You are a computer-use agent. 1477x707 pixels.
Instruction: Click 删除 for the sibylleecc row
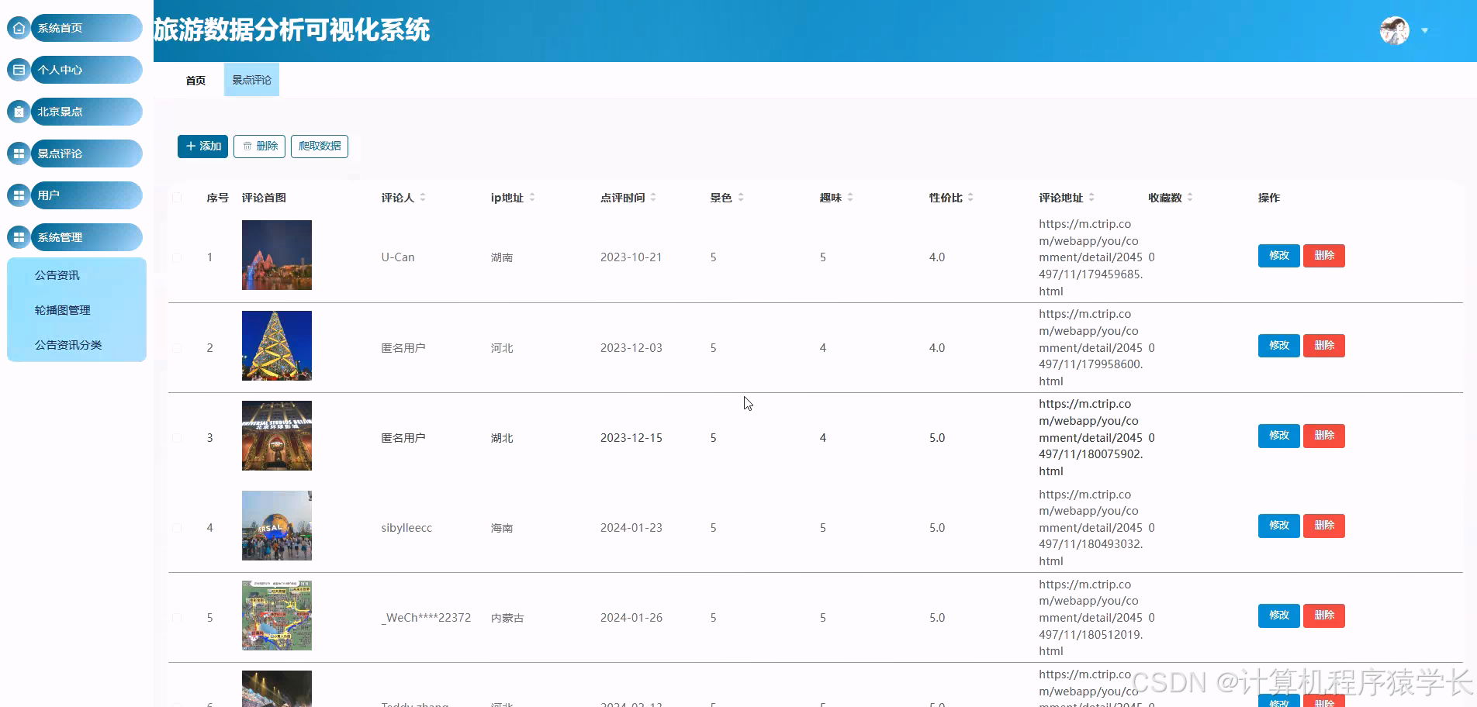point(1324,526)
